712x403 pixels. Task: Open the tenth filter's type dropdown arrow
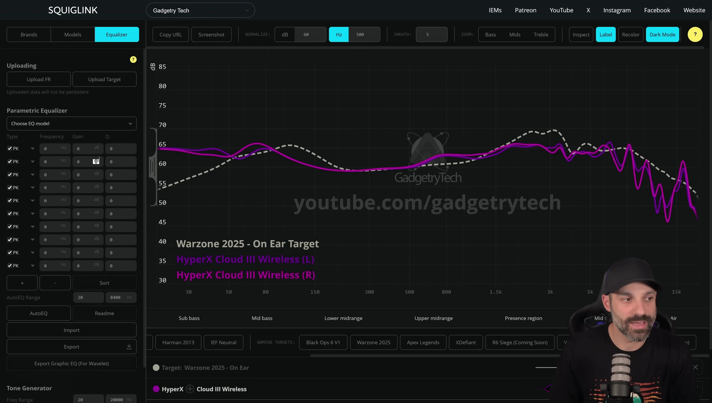(x=32, y=266)
